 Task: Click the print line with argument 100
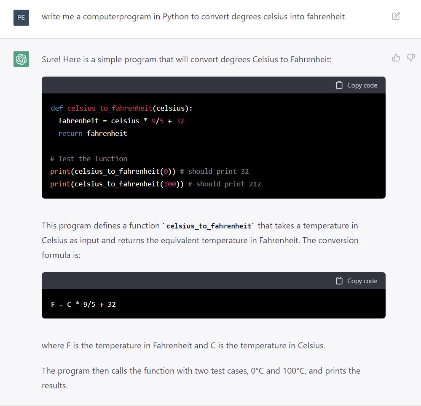156,184
